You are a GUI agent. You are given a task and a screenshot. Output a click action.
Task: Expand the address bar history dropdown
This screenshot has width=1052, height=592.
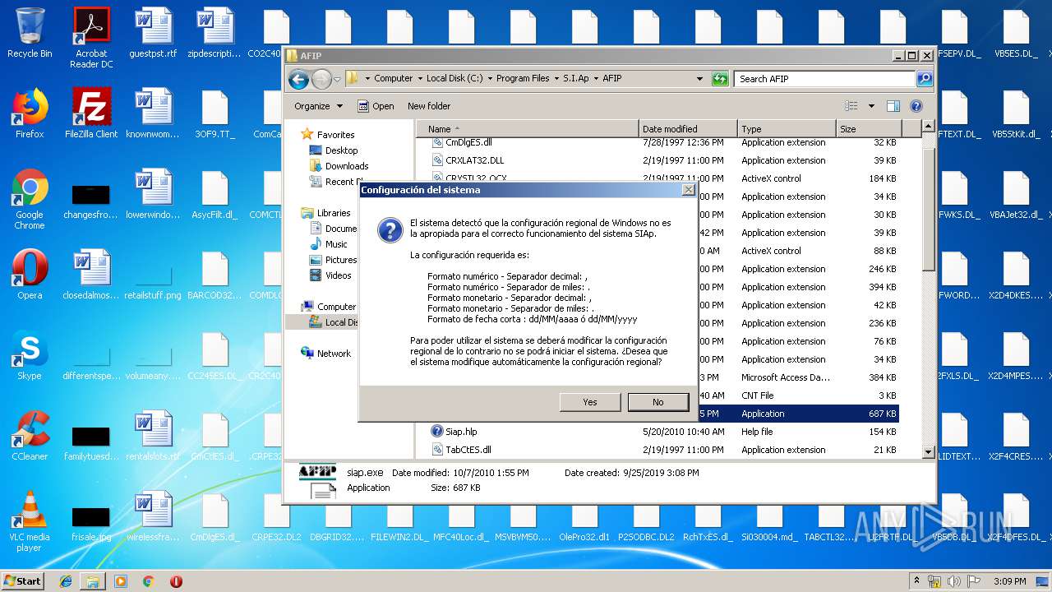[700, 79]
